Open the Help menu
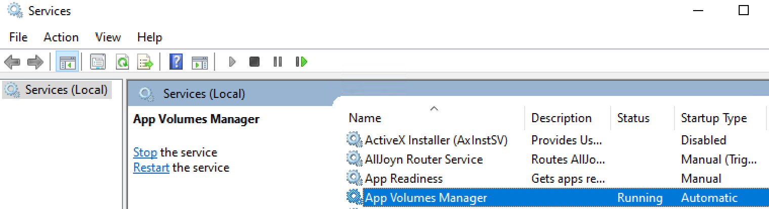 [x=149, y=37]
